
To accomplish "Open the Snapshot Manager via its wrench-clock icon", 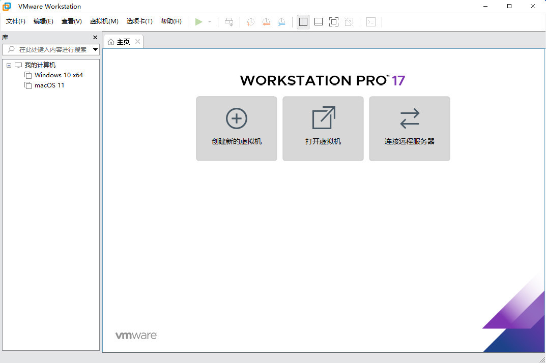I will (281, 22).
